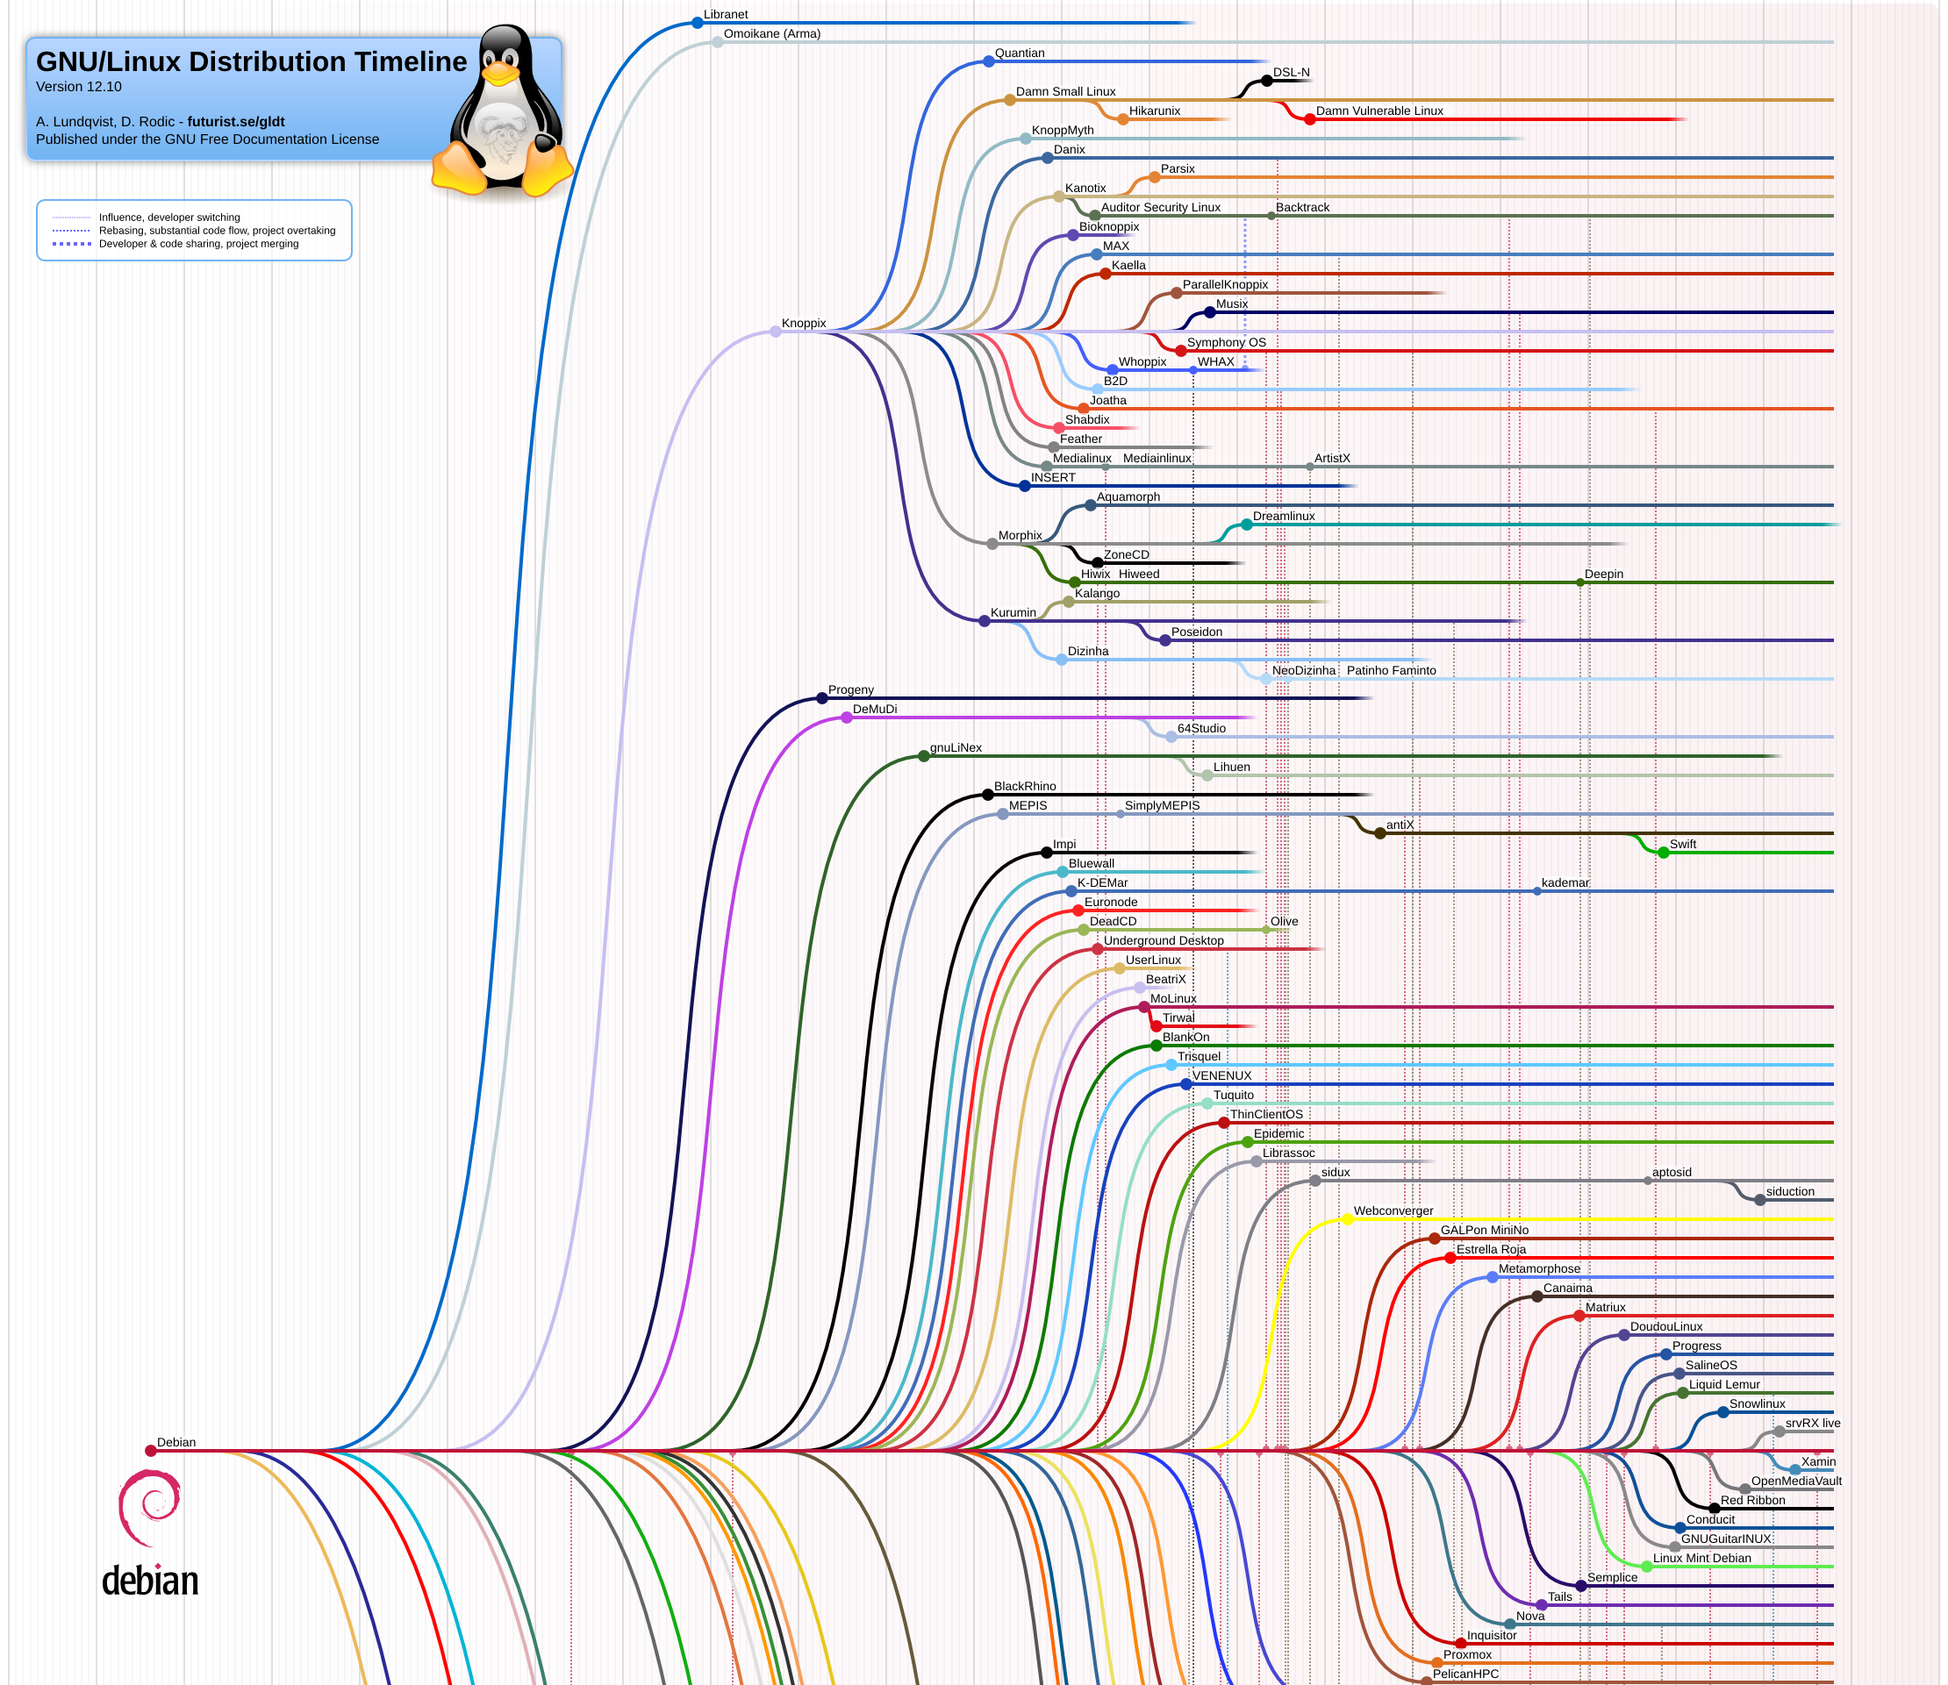Click the 'PelicanHPC' label
Viewport: 1948px width, 1685px height.
(x=1465, y=1674)
